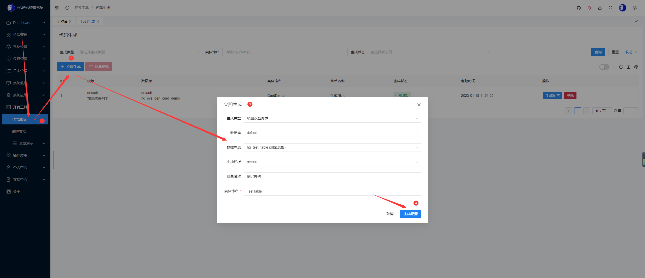Type in the 实体命名 search input
This screenshot has height=278, width=645.
(x=285, y=52)
